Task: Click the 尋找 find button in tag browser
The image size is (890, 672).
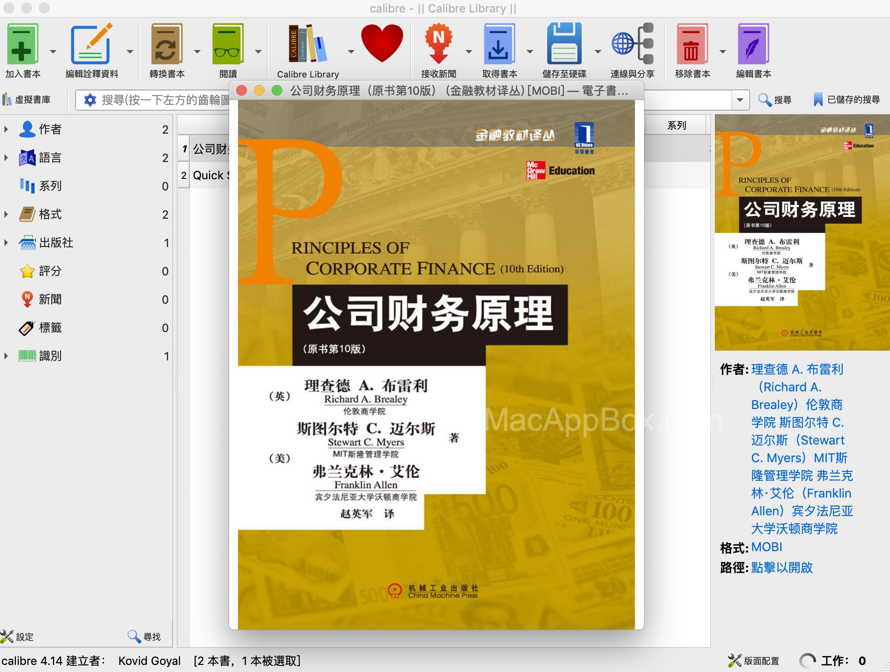Action: click(x=144, y=637)
